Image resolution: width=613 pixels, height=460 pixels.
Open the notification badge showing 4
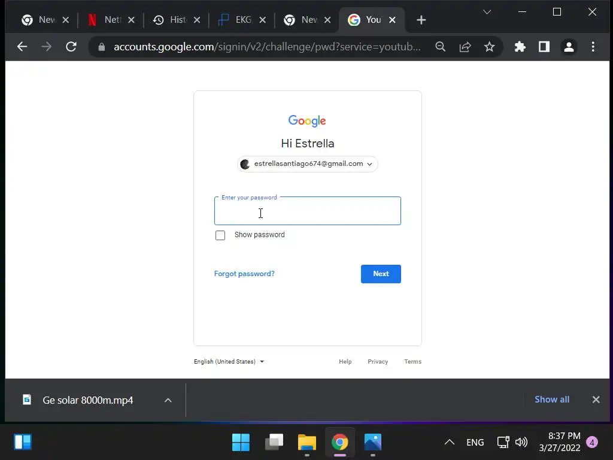(592, 443)
